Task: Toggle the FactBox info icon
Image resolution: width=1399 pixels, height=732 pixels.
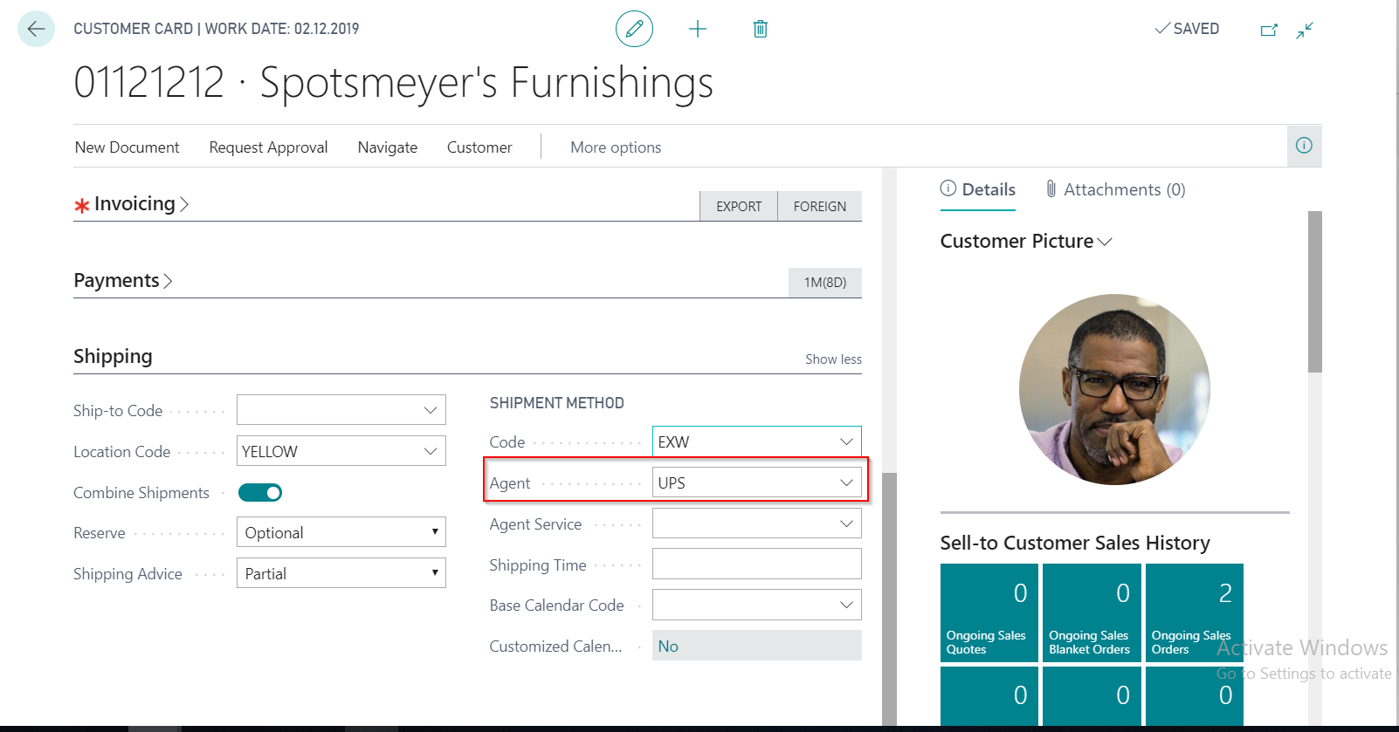Action: [x=1304, y=146]
